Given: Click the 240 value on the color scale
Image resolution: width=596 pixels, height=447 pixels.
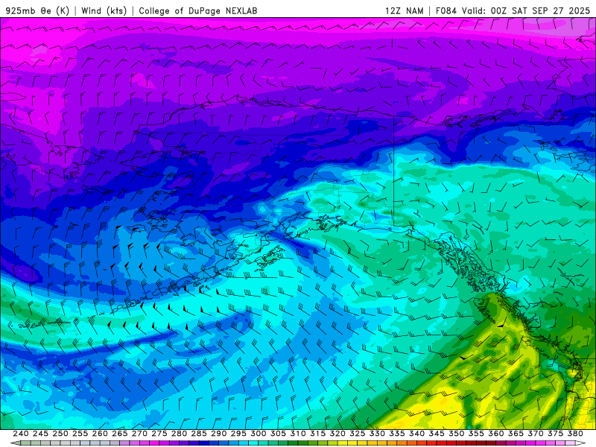Looking at the screenshot, I should click(x=21, y=434).
